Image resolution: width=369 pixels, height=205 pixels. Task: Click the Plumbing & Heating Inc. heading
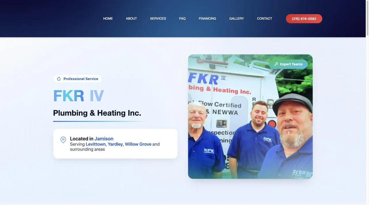coord(97,113)
